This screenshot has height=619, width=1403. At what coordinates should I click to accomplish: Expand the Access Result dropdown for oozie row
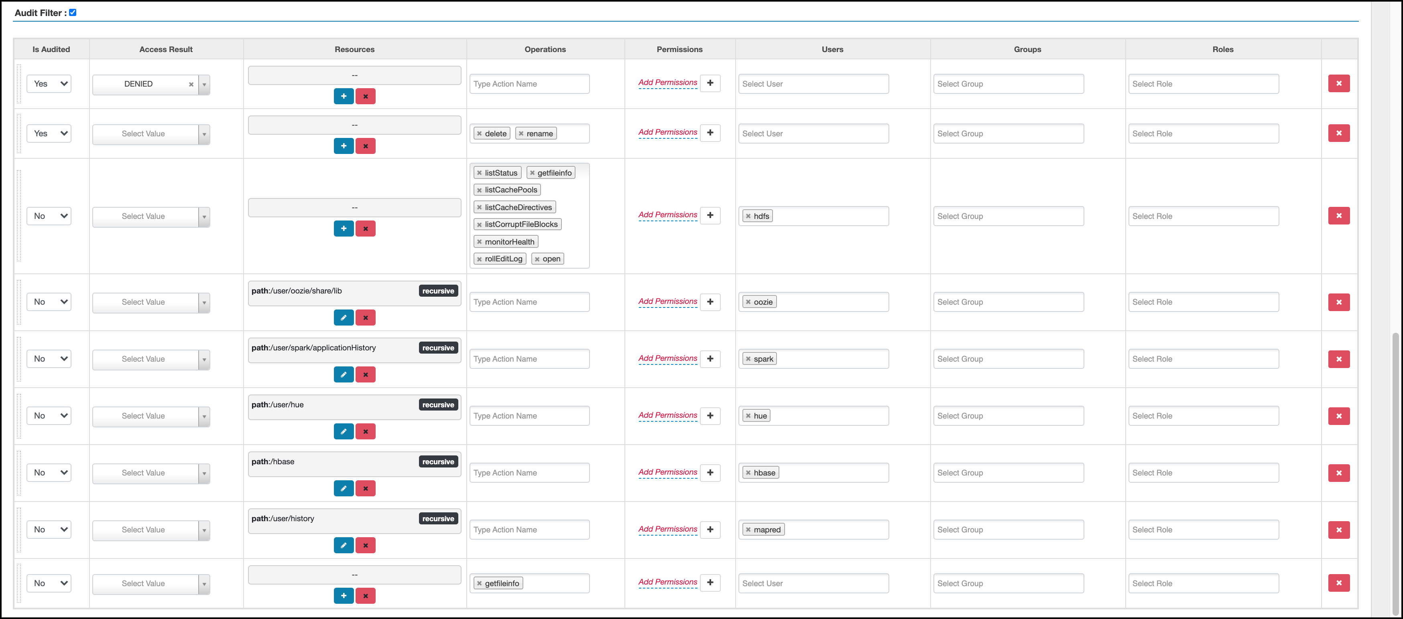coord(204,302)
